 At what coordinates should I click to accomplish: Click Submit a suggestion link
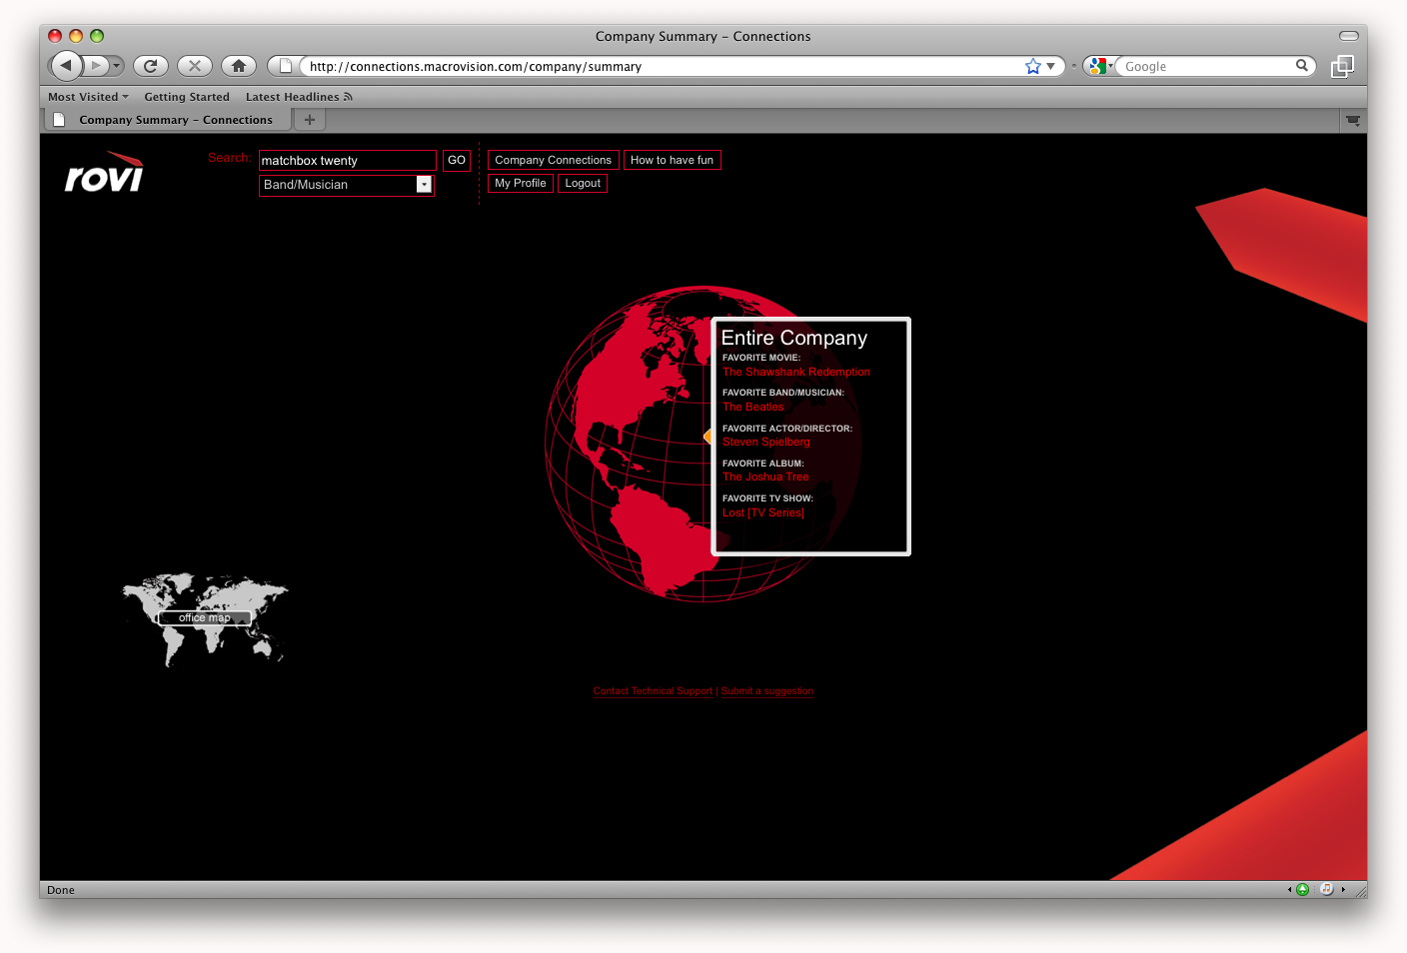pyautogui.click(x=767, y=691)
